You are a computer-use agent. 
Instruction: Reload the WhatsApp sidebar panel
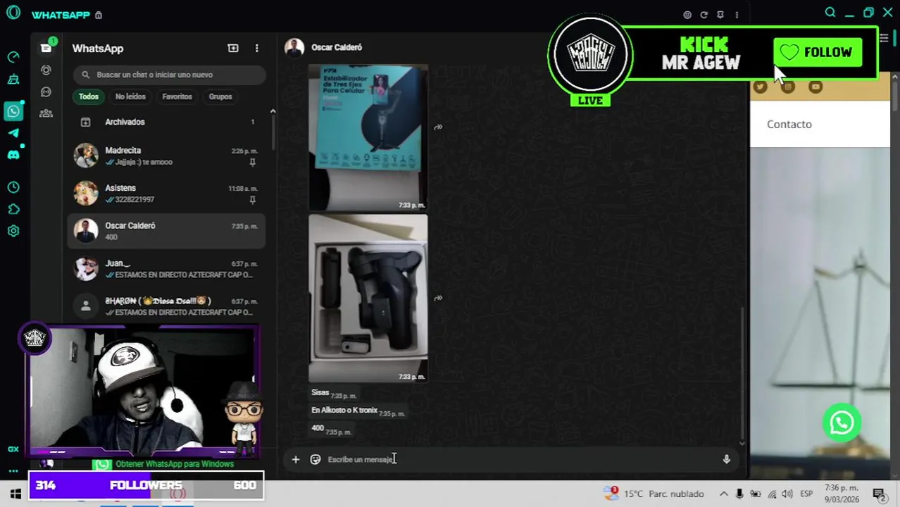tap(704, 15)
